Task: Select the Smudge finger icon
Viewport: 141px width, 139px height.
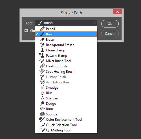Action: pyautogui.click(x=42, y=87)
